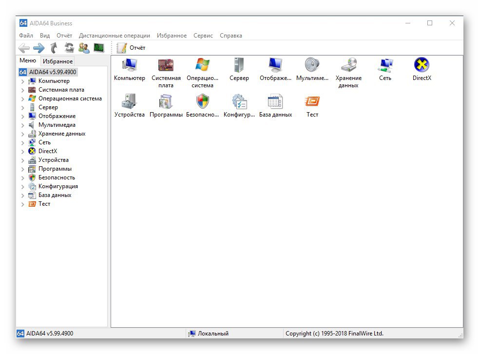Image resolution: width=479 pixels, height=354 pixels.
Task: Switch to the Избранное sidebar tab
Action: tap(57, 61)
